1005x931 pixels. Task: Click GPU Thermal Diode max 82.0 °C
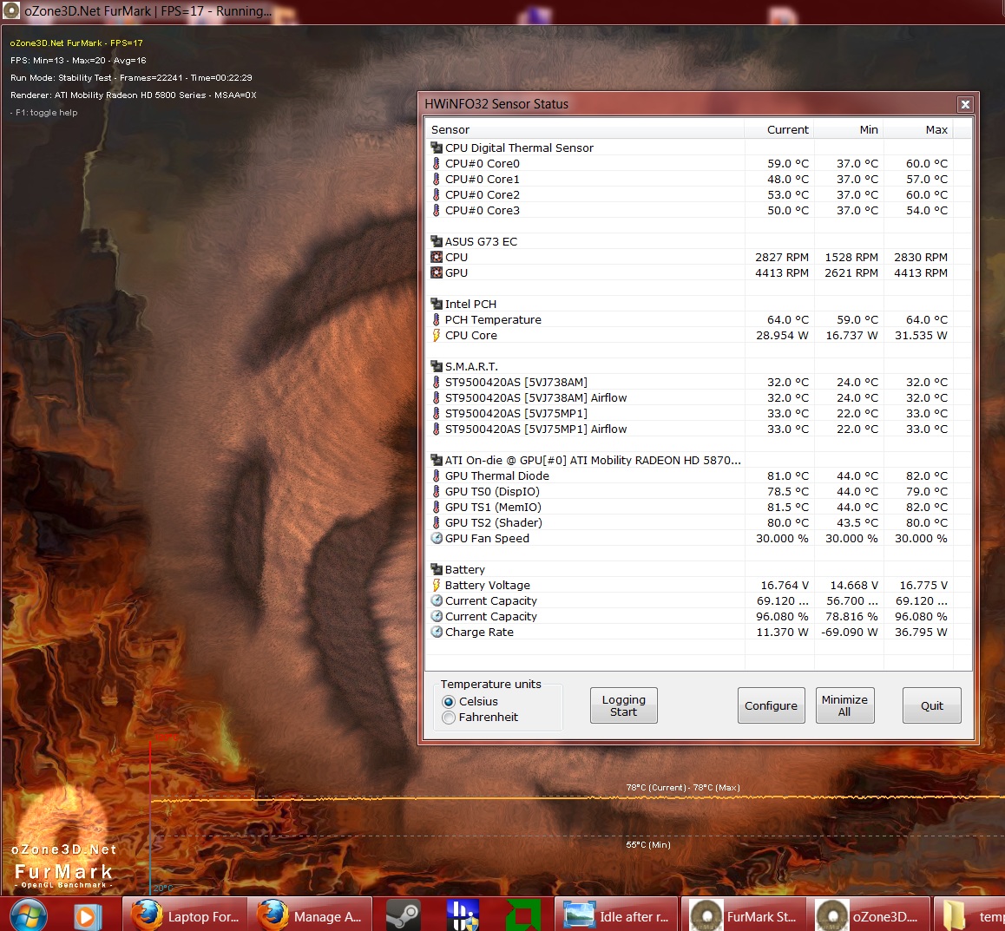[926, 475]
